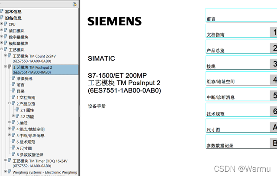
Task: Open 文档指南 chapter 1 in document
Action: coord(242,31)
